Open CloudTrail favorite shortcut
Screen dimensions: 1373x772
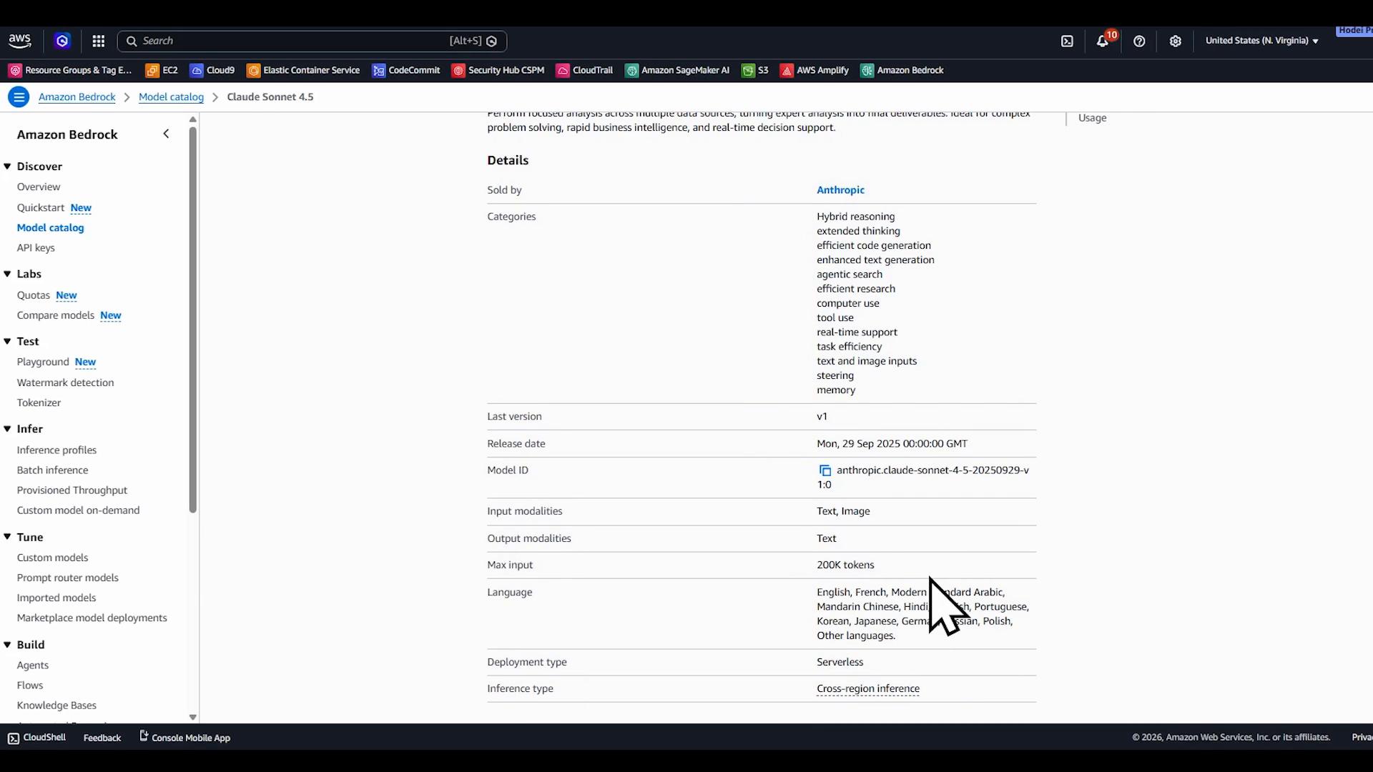pyautogui.click(x=584, y=70)
